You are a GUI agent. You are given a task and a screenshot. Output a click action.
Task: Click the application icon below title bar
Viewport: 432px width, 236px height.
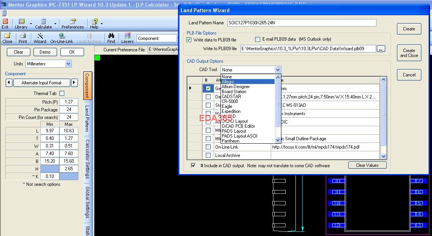click(4, 13)
